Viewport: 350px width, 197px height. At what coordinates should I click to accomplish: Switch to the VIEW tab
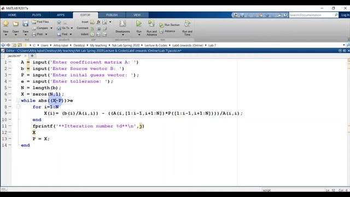(x=137, y=15)
